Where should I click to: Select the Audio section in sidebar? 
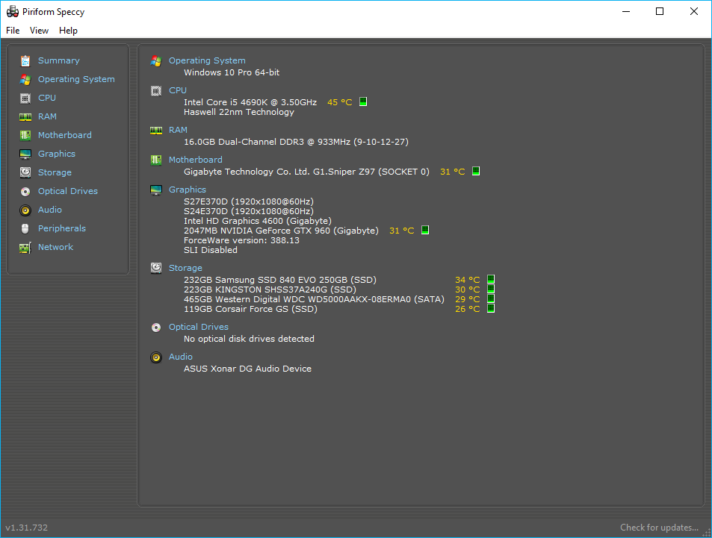point(50,210)
